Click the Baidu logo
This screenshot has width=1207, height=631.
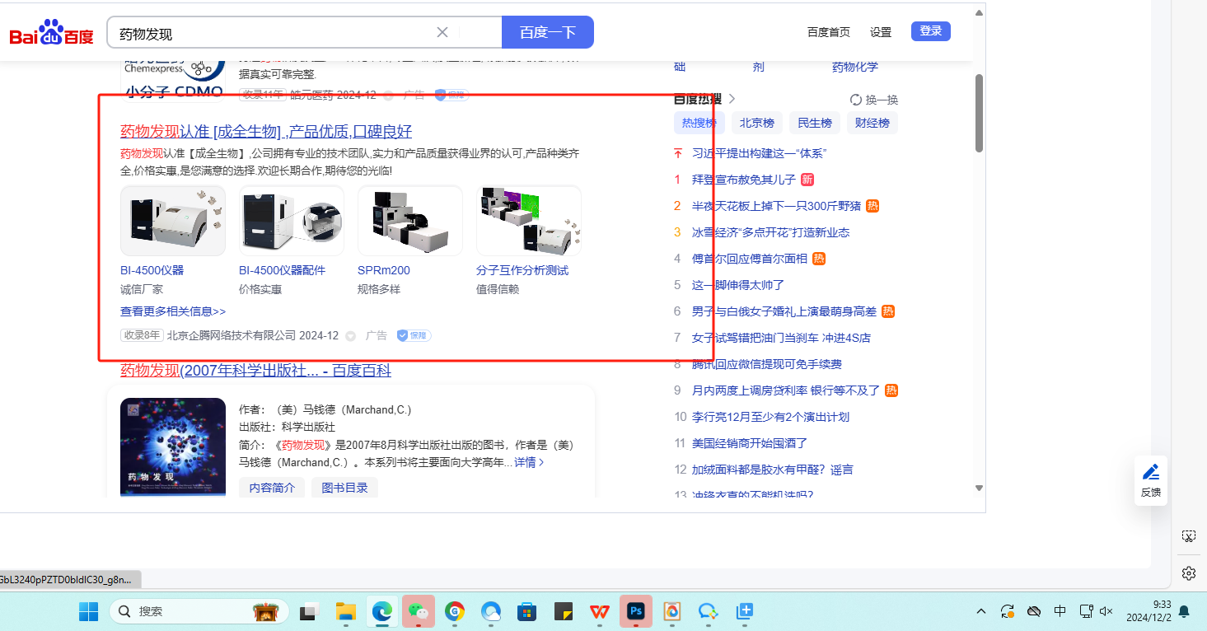(51, 33)
